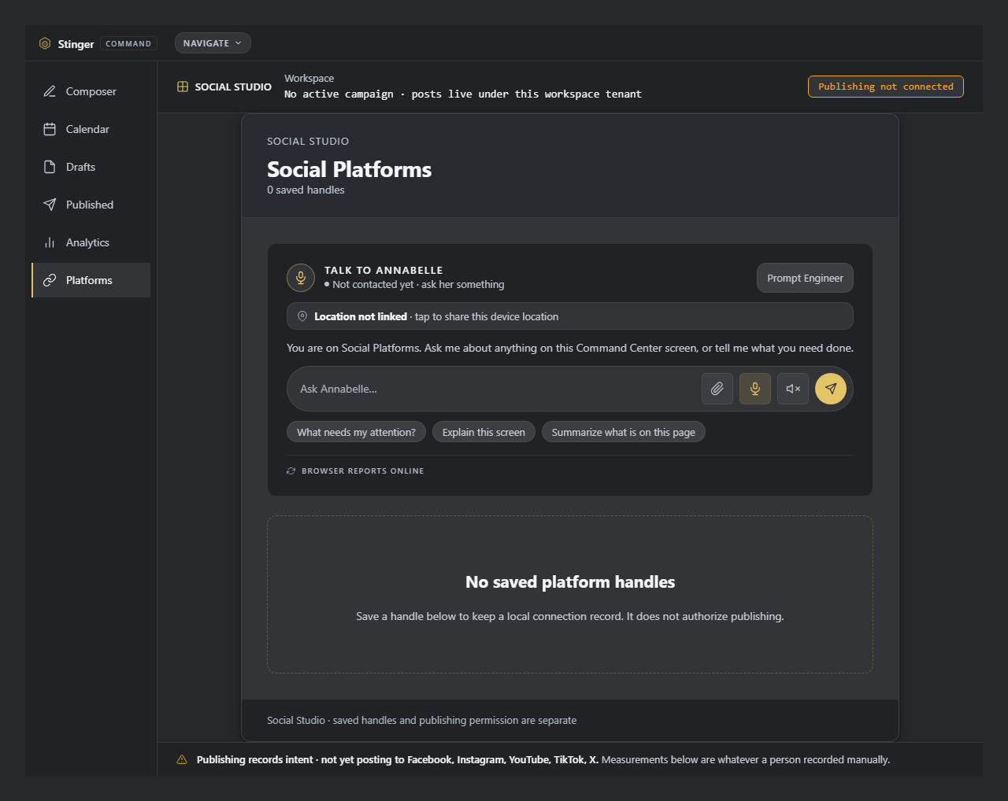1008x801 pixels.
Task: Click the Prompt Engineer button
Action: [805, 278]
